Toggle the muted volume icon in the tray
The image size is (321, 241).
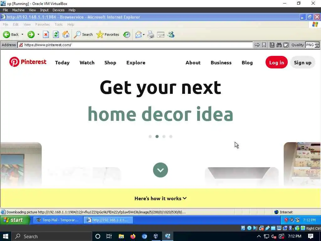274,237
